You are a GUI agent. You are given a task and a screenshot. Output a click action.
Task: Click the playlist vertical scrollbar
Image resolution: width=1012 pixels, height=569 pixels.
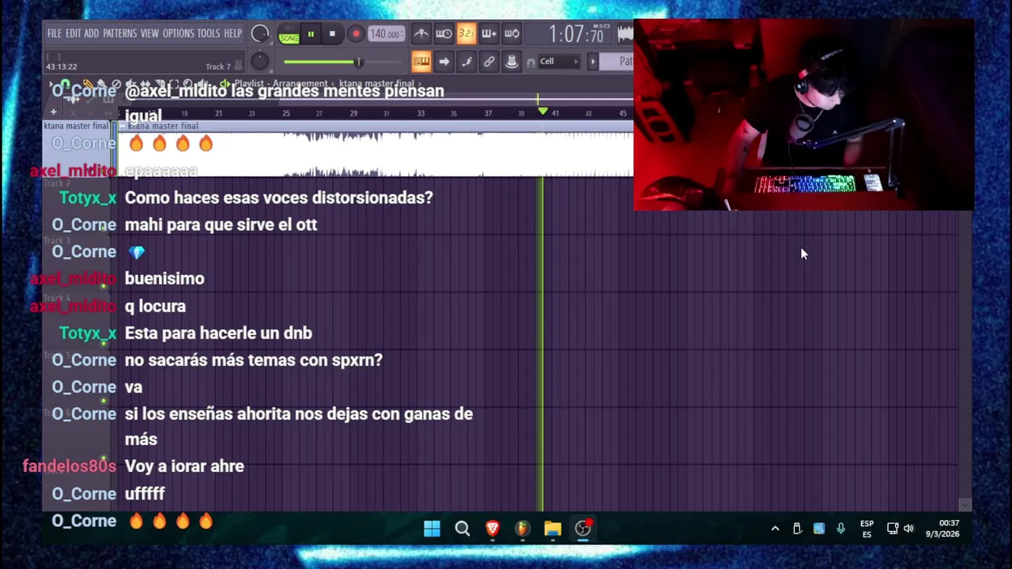click(965, 356)
